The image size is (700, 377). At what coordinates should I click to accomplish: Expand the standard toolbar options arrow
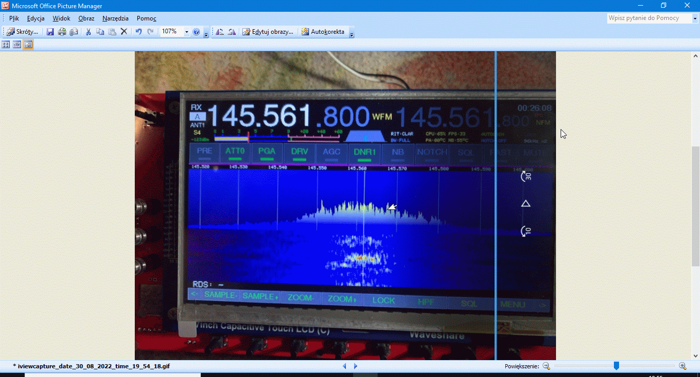tap(206, 34)
